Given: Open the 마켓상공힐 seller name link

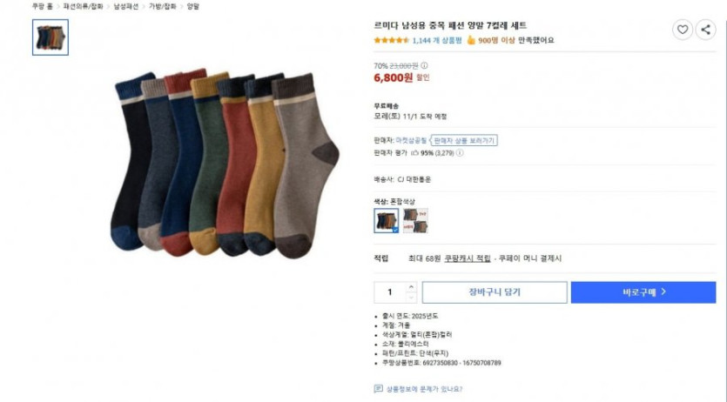Looking at the screenshot, I should [411, 140].
